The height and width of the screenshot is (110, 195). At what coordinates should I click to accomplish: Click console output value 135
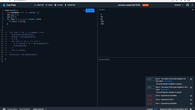[102, 24]
